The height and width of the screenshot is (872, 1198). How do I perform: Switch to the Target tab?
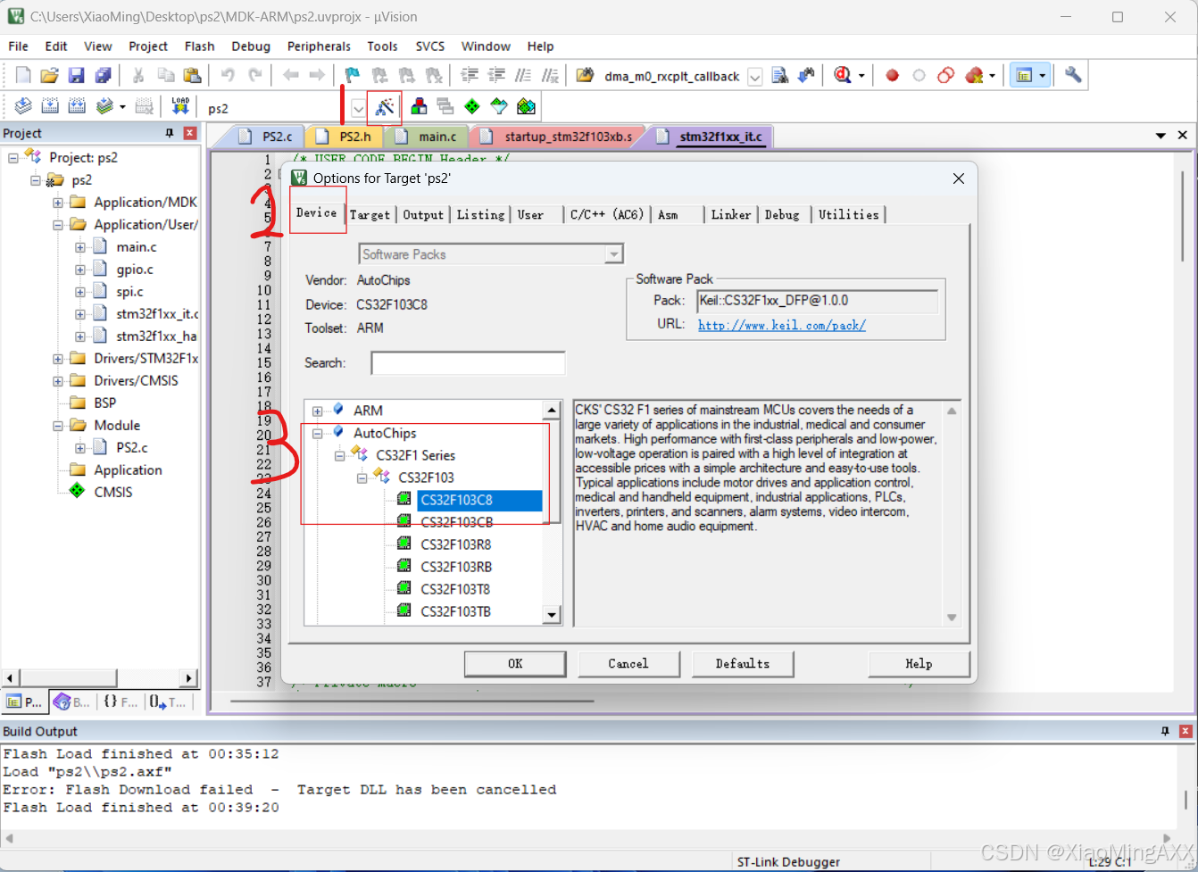(x=370, y=214)
